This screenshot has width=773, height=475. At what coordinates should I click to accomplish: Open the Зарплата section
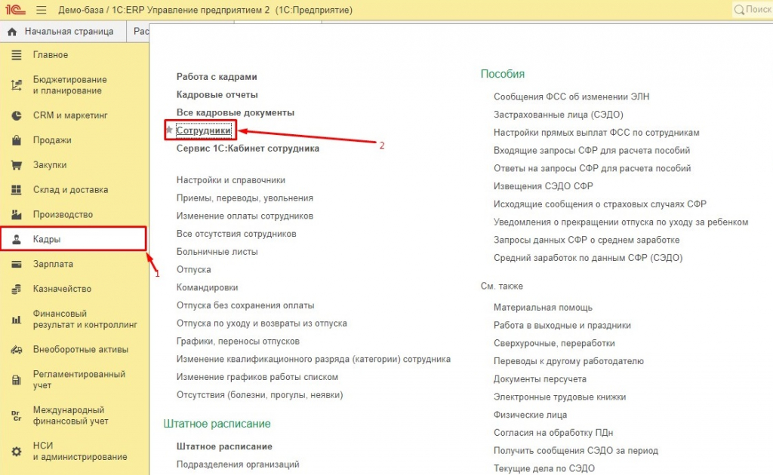click(53, 264)
